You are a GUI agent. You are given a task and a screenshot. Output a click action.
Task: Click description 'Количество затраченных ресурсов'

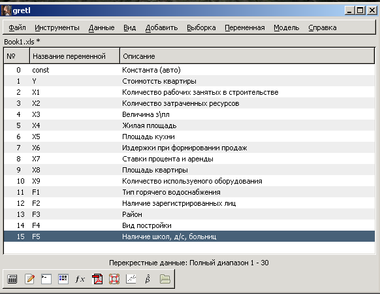tap(181, 104)
